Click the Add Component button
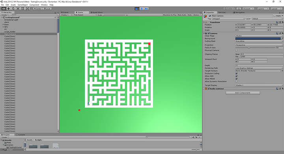Viewport: 284px width, 154px height. pos(243,93)
